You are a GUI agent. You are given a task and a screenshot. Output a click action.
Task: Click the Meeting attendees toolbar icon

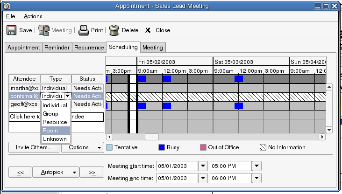point(44,30)
